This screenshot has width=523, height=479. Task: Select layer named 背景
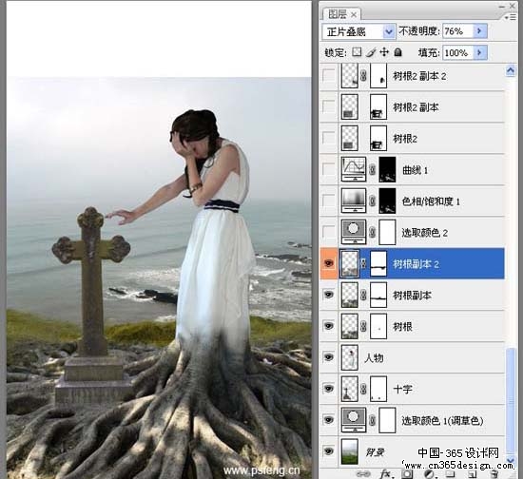pyautogui.click(x=376, y=451)
